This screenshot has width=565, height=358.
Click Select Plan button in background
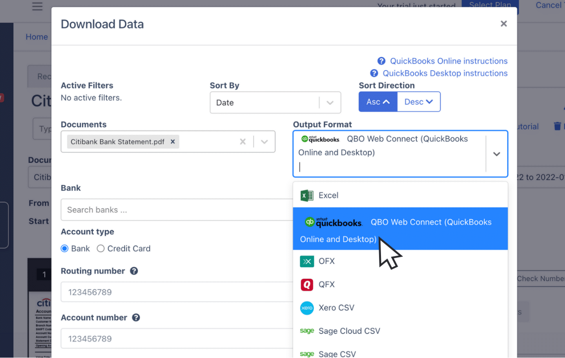click(x=490, y=6)
